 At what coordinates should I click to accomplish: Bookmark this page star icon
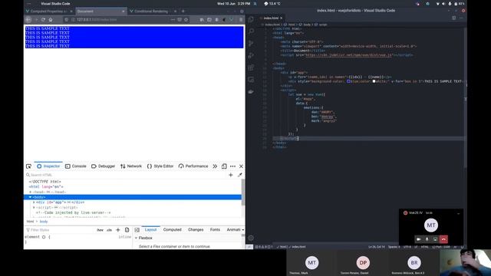pyautogui.click(x=186, y=19)
